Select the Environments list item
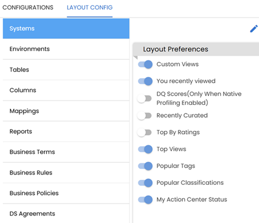Viewport: 259px width, 223px height. (66, 49)
